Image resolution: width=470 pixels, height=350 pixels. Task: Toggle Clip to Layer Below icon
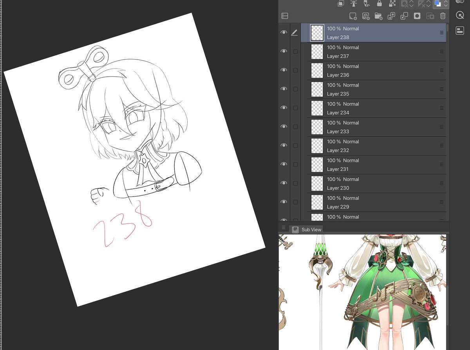[341, 4]
